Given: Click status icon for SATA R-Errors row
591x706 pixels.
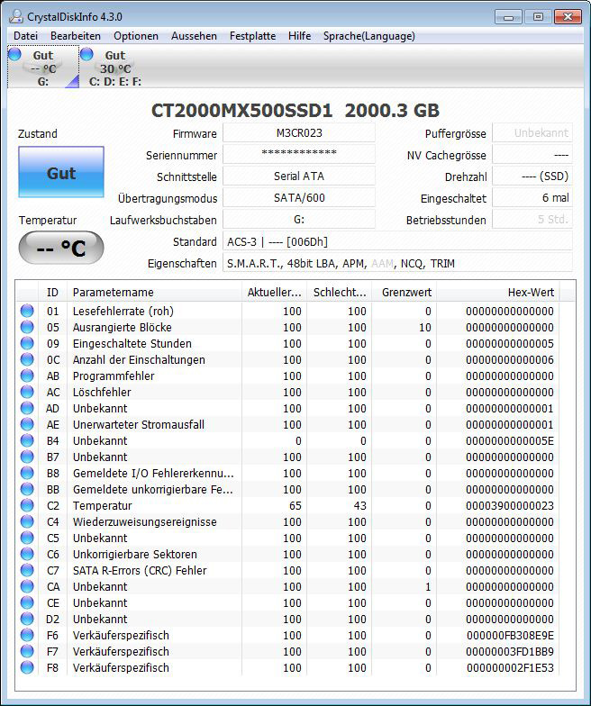Looking at the screenshot, I should click(27, 570).
